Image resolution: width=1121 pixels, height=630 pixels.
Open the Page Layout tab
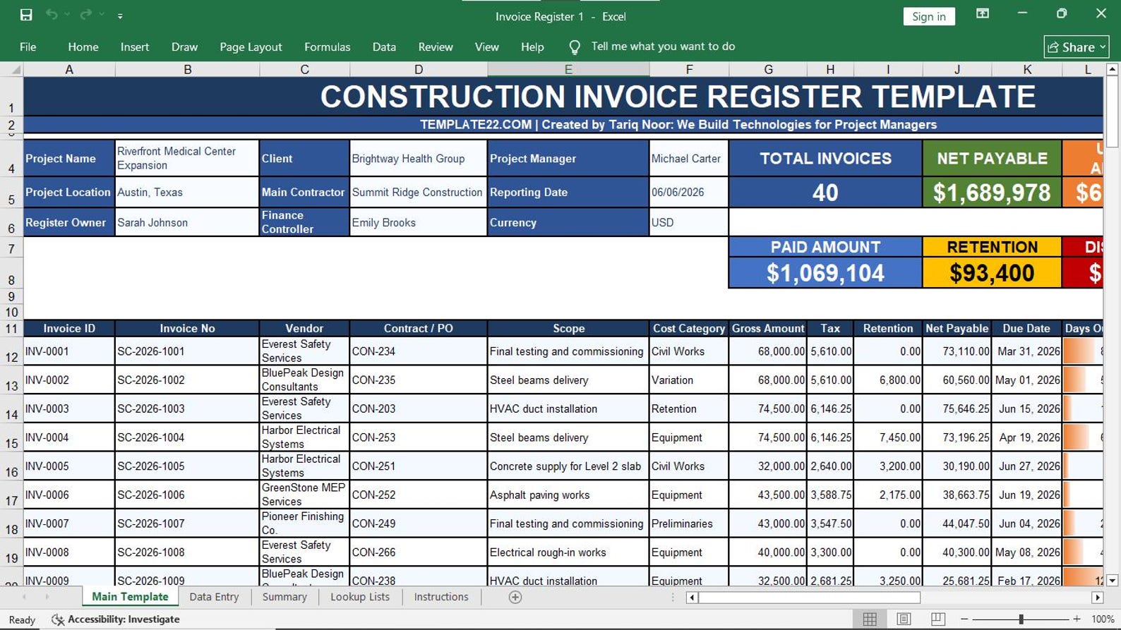coord(251,47)
